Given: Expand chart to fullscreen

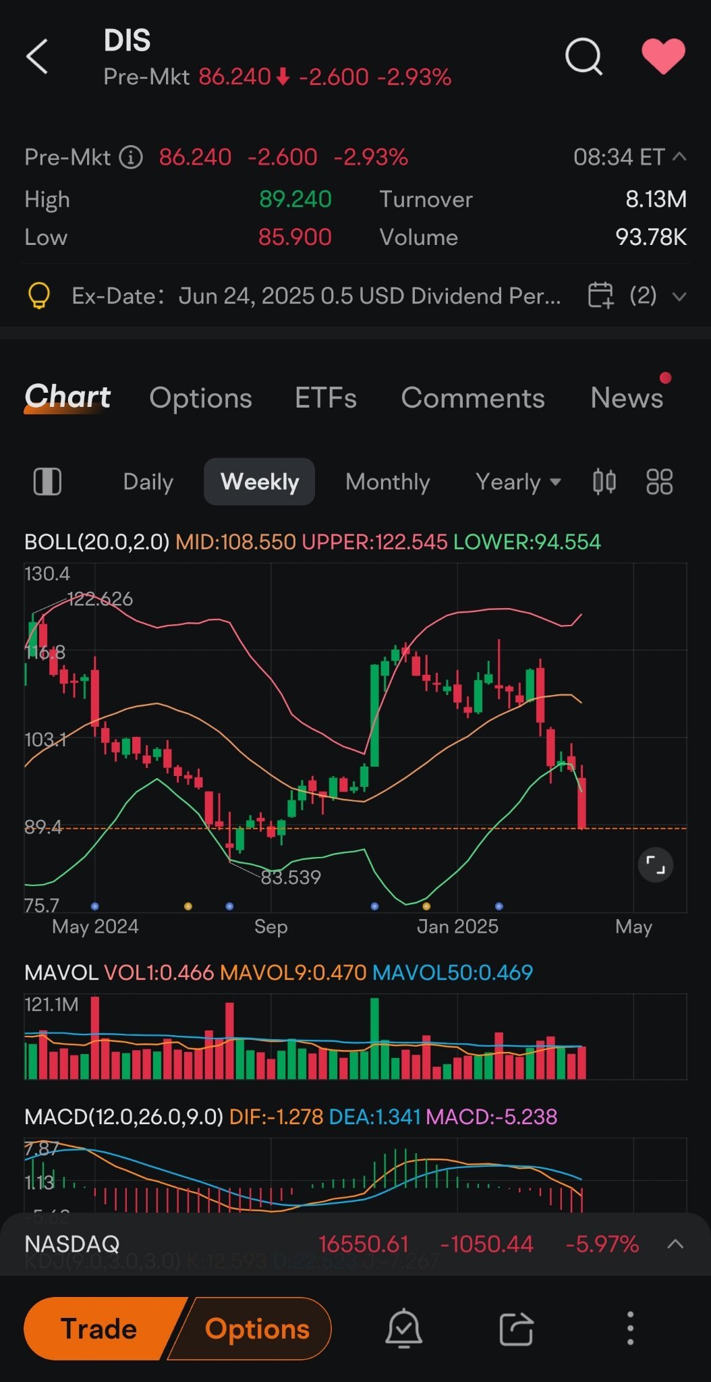Looking at the screenshot, I should click(656, 865).
